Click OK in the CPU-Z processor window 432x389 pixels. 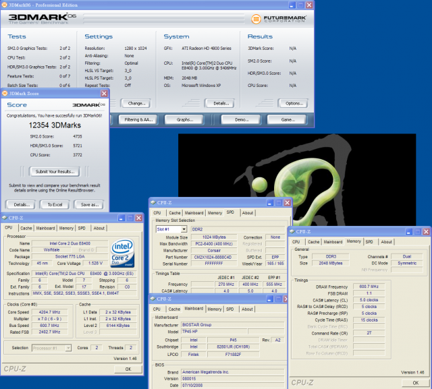coord(128,369)
